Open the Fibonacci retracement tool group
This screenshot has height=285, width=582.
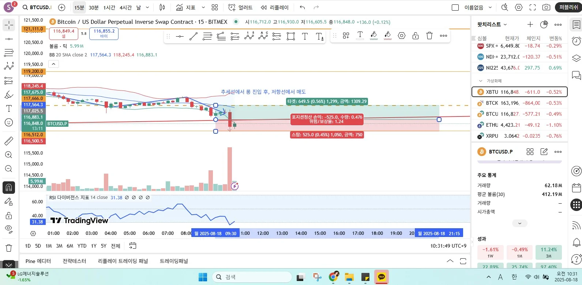(x=9, y=53)
